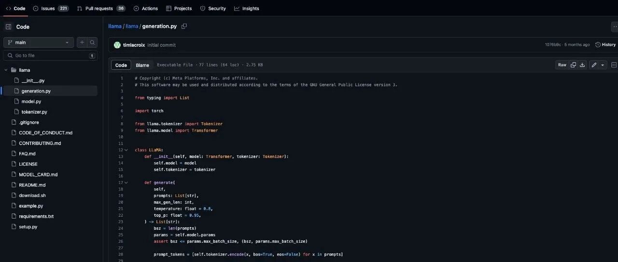Click the search icon beside branch selector

92,42
